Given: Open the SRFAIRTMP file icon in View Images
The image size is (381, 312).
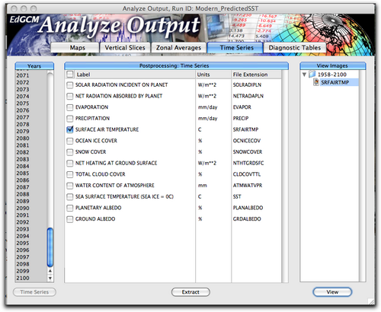Looking at the screenshot, I should point(316,82).
